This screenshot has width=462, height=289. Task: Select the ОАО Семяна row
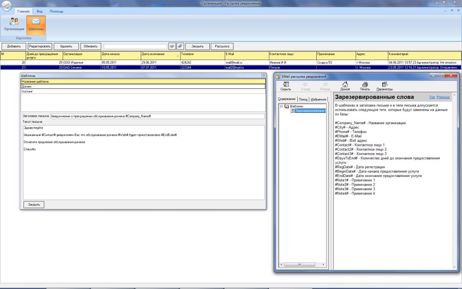231,67
